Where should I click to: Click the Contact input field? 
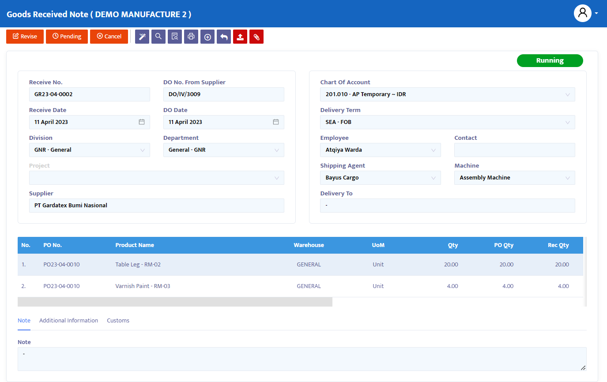click(515, 150)
